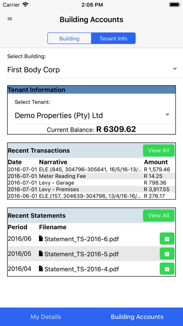Click the 2016/04 period cell

[x=20, y=269]
